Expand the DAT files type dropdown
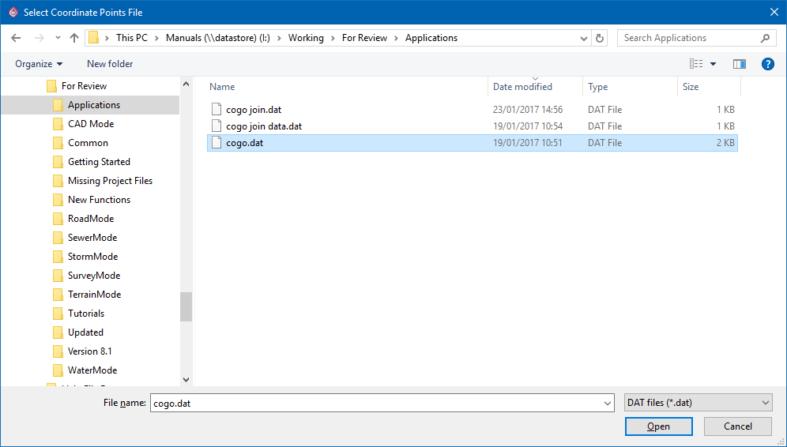The width and height of the screenshot is (787, 447). tap(765, 403)
